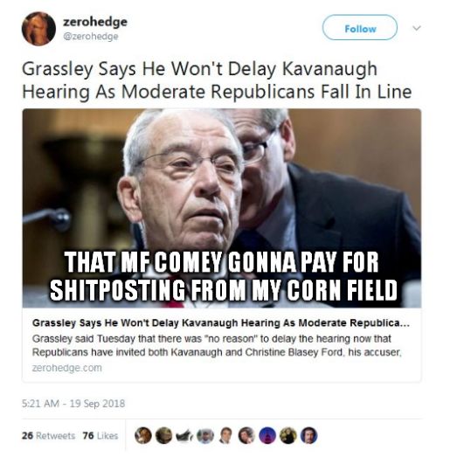View the 26 Retweets list
Viewport: 450px width, 471px height.
pos(48,435)
